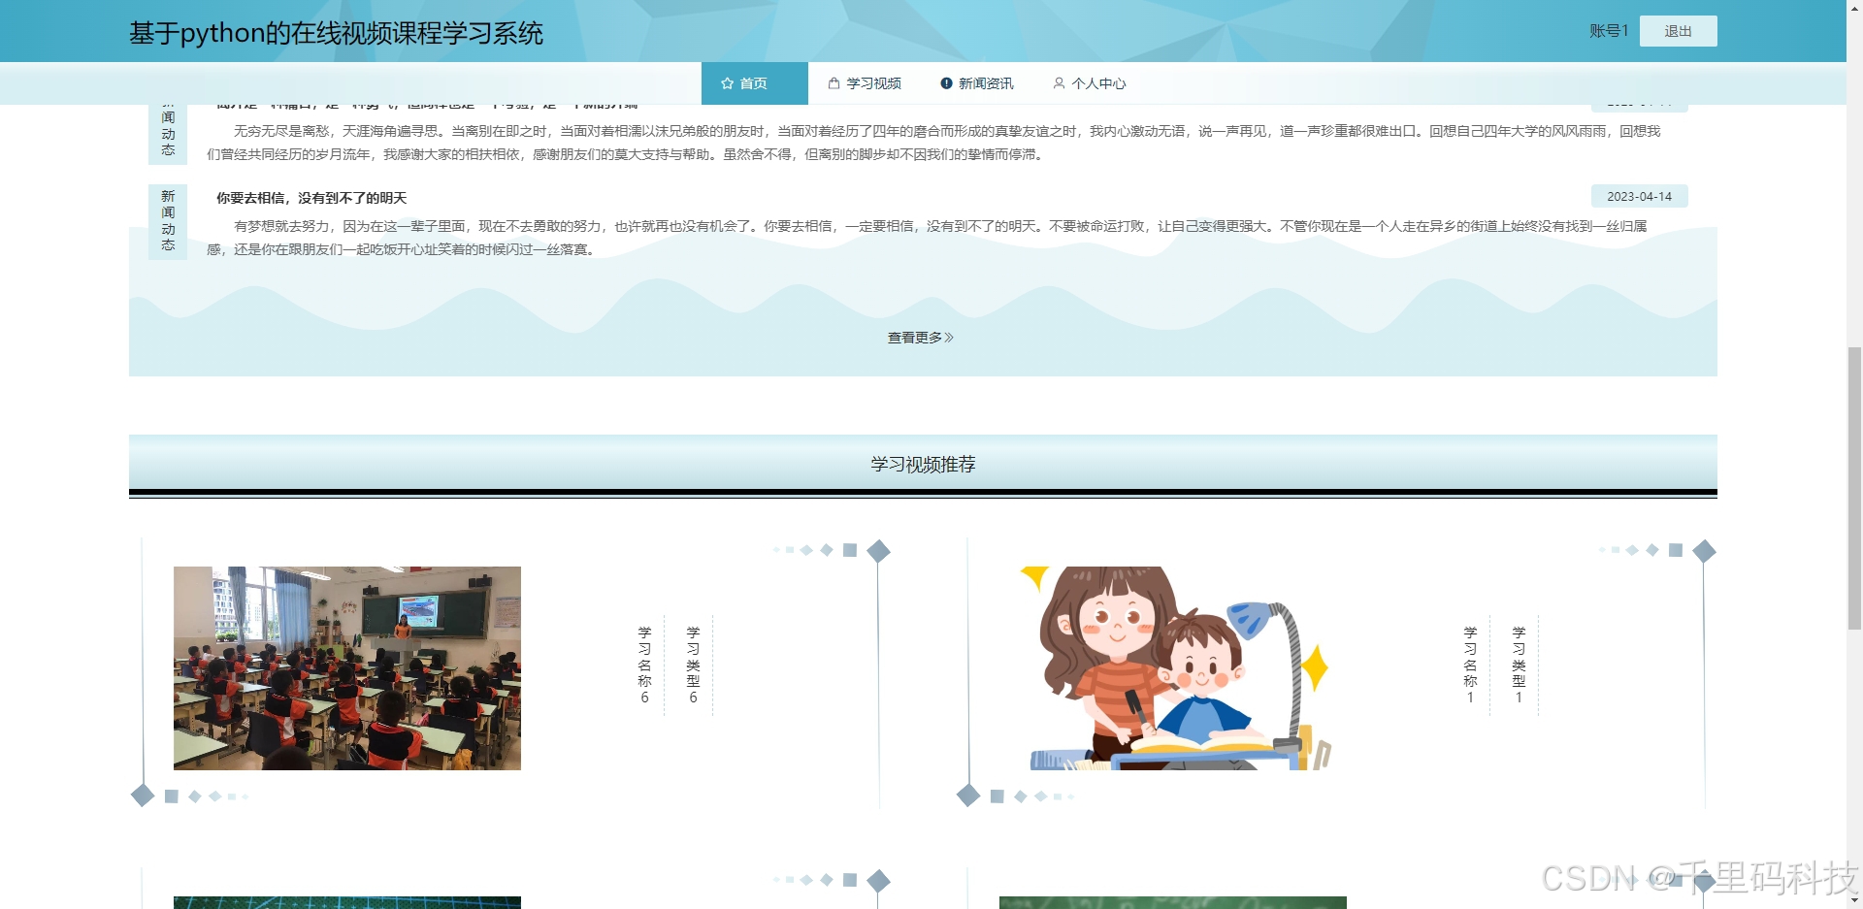This screenshot has width=1863, height=909.
Task: Click the site title 基于python的在线视频课程学习系统
Action: (336, 33)
